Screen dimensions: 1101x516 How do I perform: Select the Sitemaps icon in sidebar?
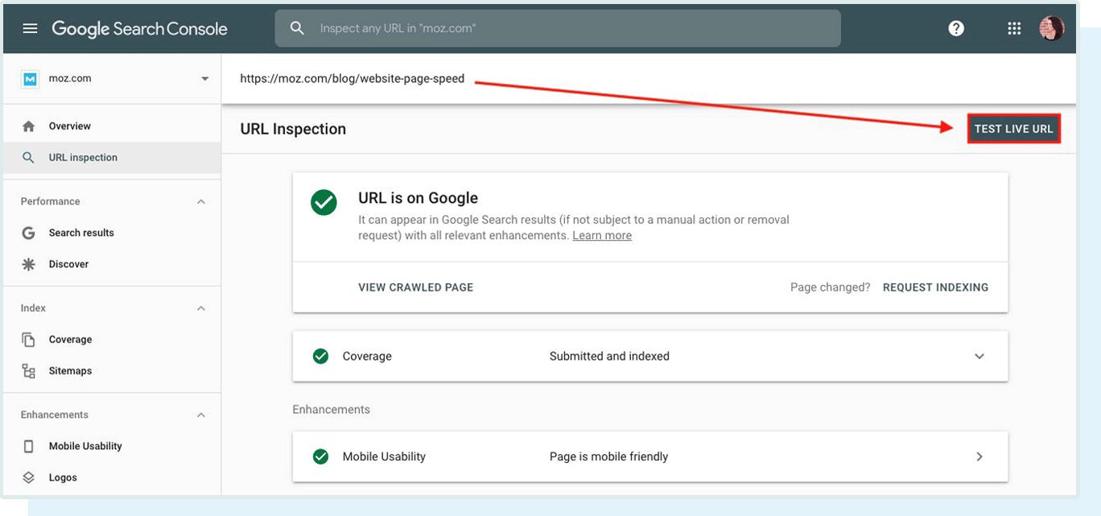pos(31,370)
